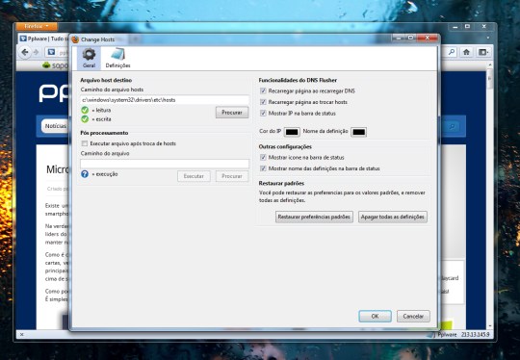Click the Caminho do arquivo hosts field

pos(165,100)
